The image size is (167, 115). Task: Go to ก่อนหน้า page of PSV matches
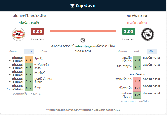pos(20,94)
